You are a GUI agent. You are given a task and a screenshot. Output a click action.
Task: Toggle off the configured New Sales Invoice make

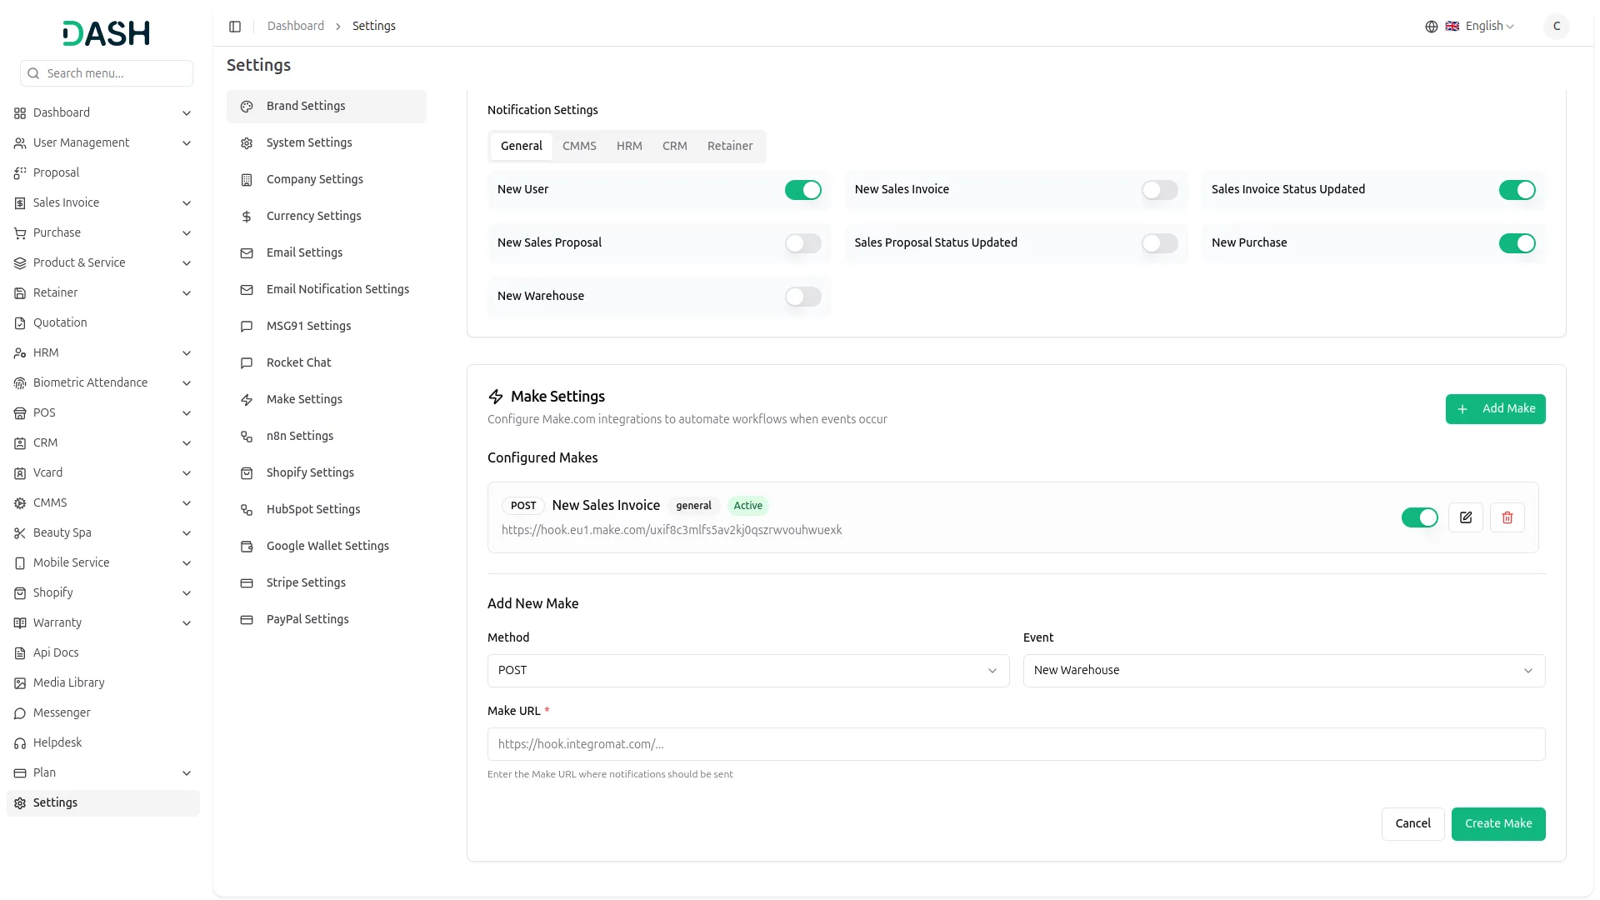tap(1419, 517)
